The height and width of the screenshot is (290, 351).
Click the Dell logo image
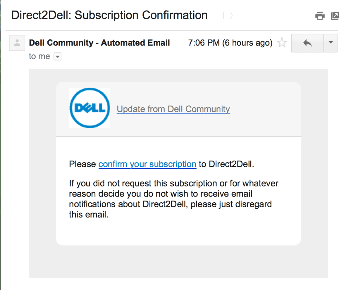(x=90, y=108)
